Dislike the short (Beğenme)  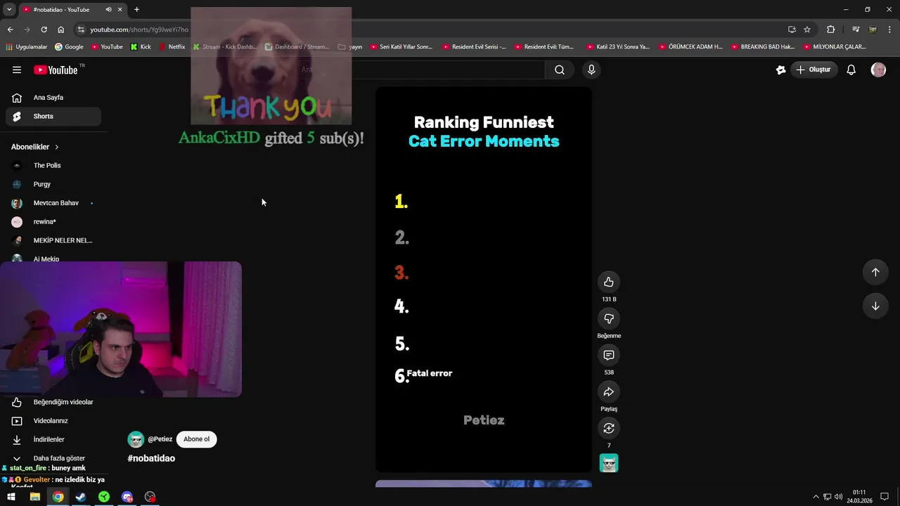point(609,318)
